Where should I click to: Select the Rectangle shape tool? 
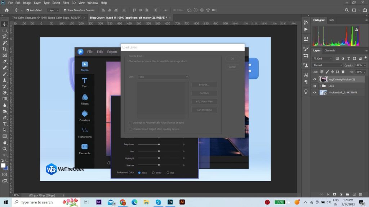4,136
